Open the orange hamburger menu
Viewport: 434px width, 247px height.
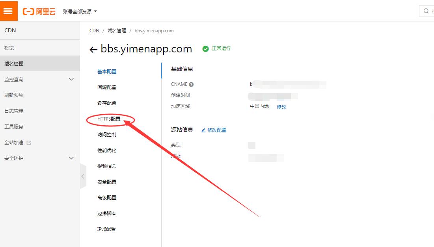pyautogui.click(x=8, y=11)
